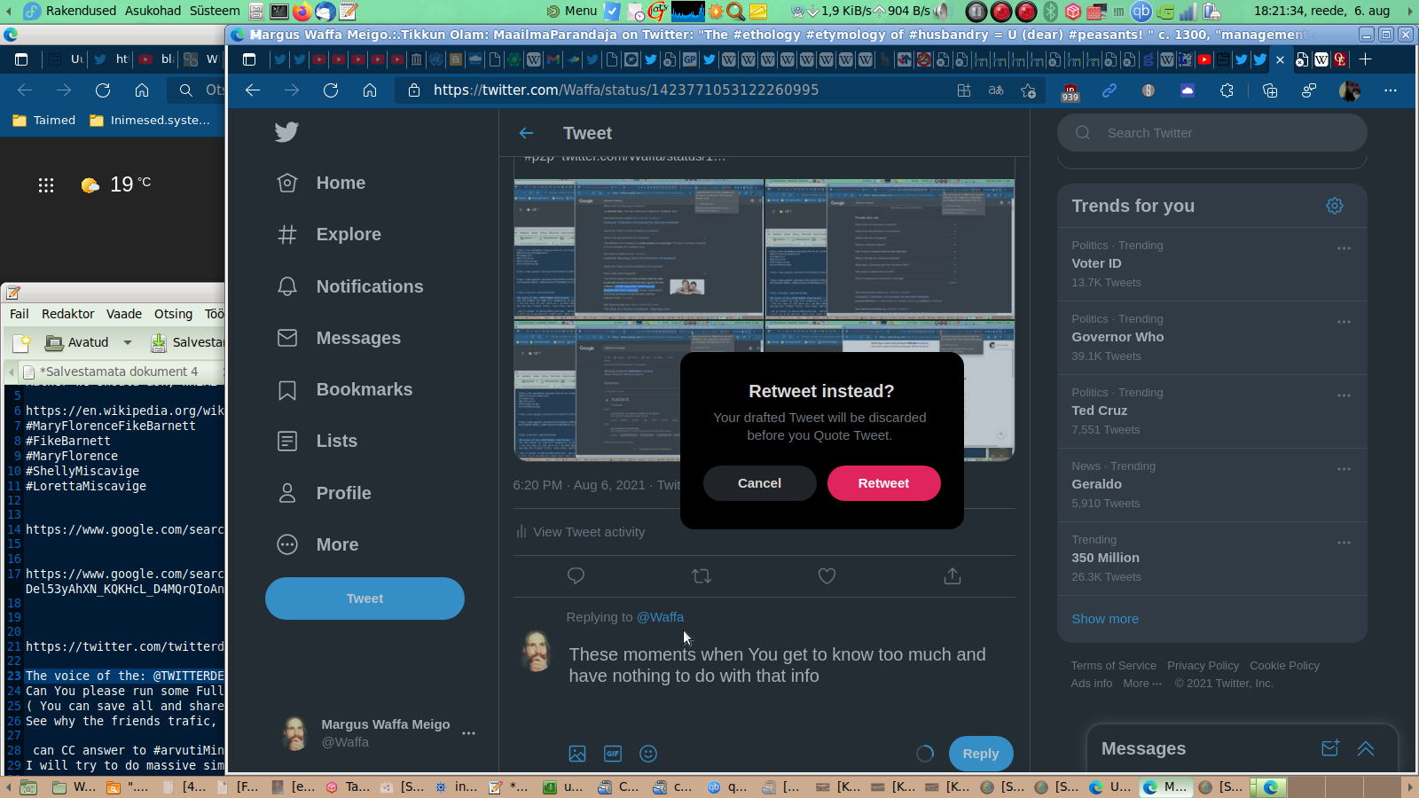
Task: Open the Fail menu in text editor
Action: pos(20,314)
